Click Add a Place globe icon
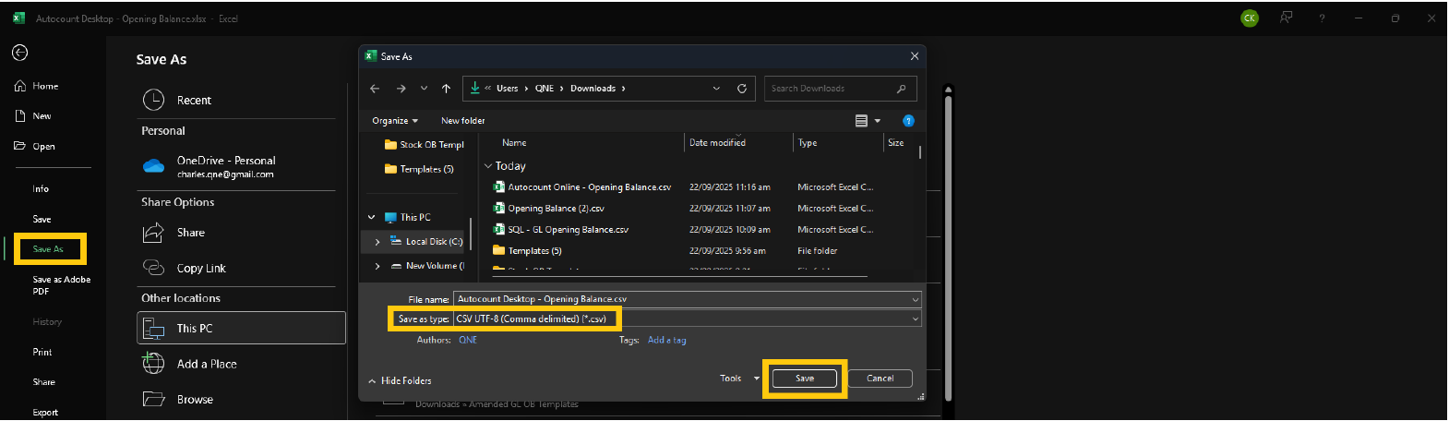 point(153,364)
